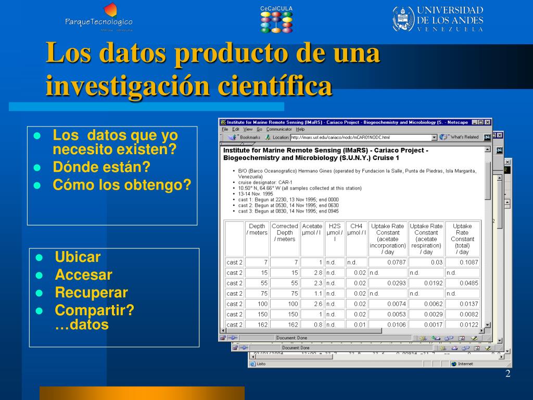Open Newsgroups icon in second Netscape window component bar
The height and width of the screenshot is (400, 533).
point(466,348)
